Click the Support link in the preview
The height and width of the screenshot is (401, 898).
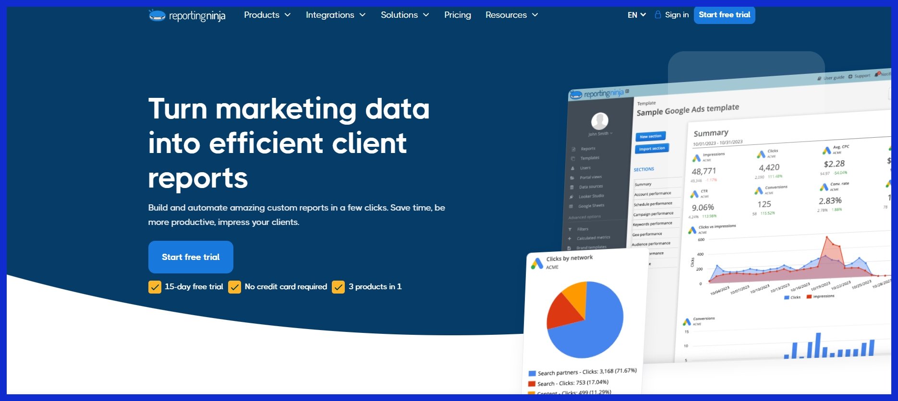859,76
